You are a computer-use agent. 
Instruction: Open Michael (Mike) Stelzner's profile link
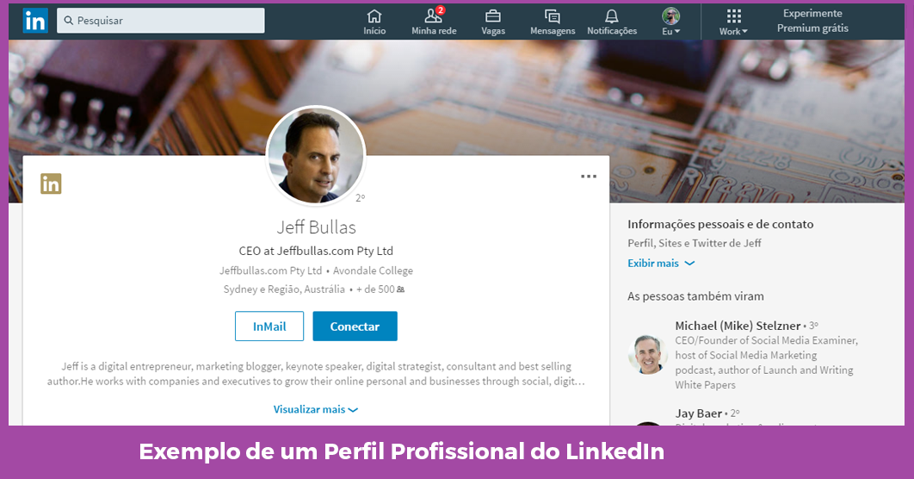(737, 326)
